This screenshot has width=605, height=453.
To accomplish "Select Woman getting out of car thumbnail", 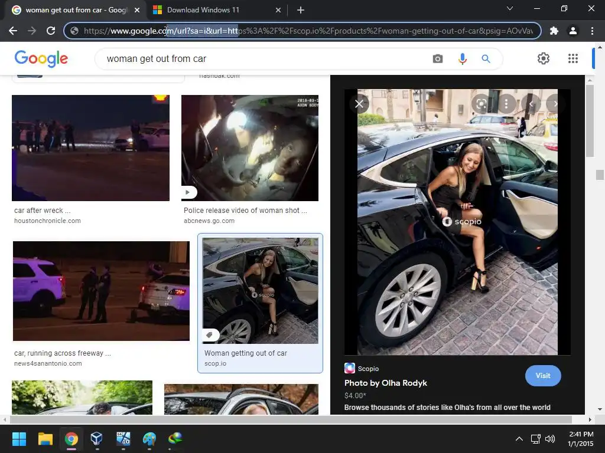I will tap(261, 290).
